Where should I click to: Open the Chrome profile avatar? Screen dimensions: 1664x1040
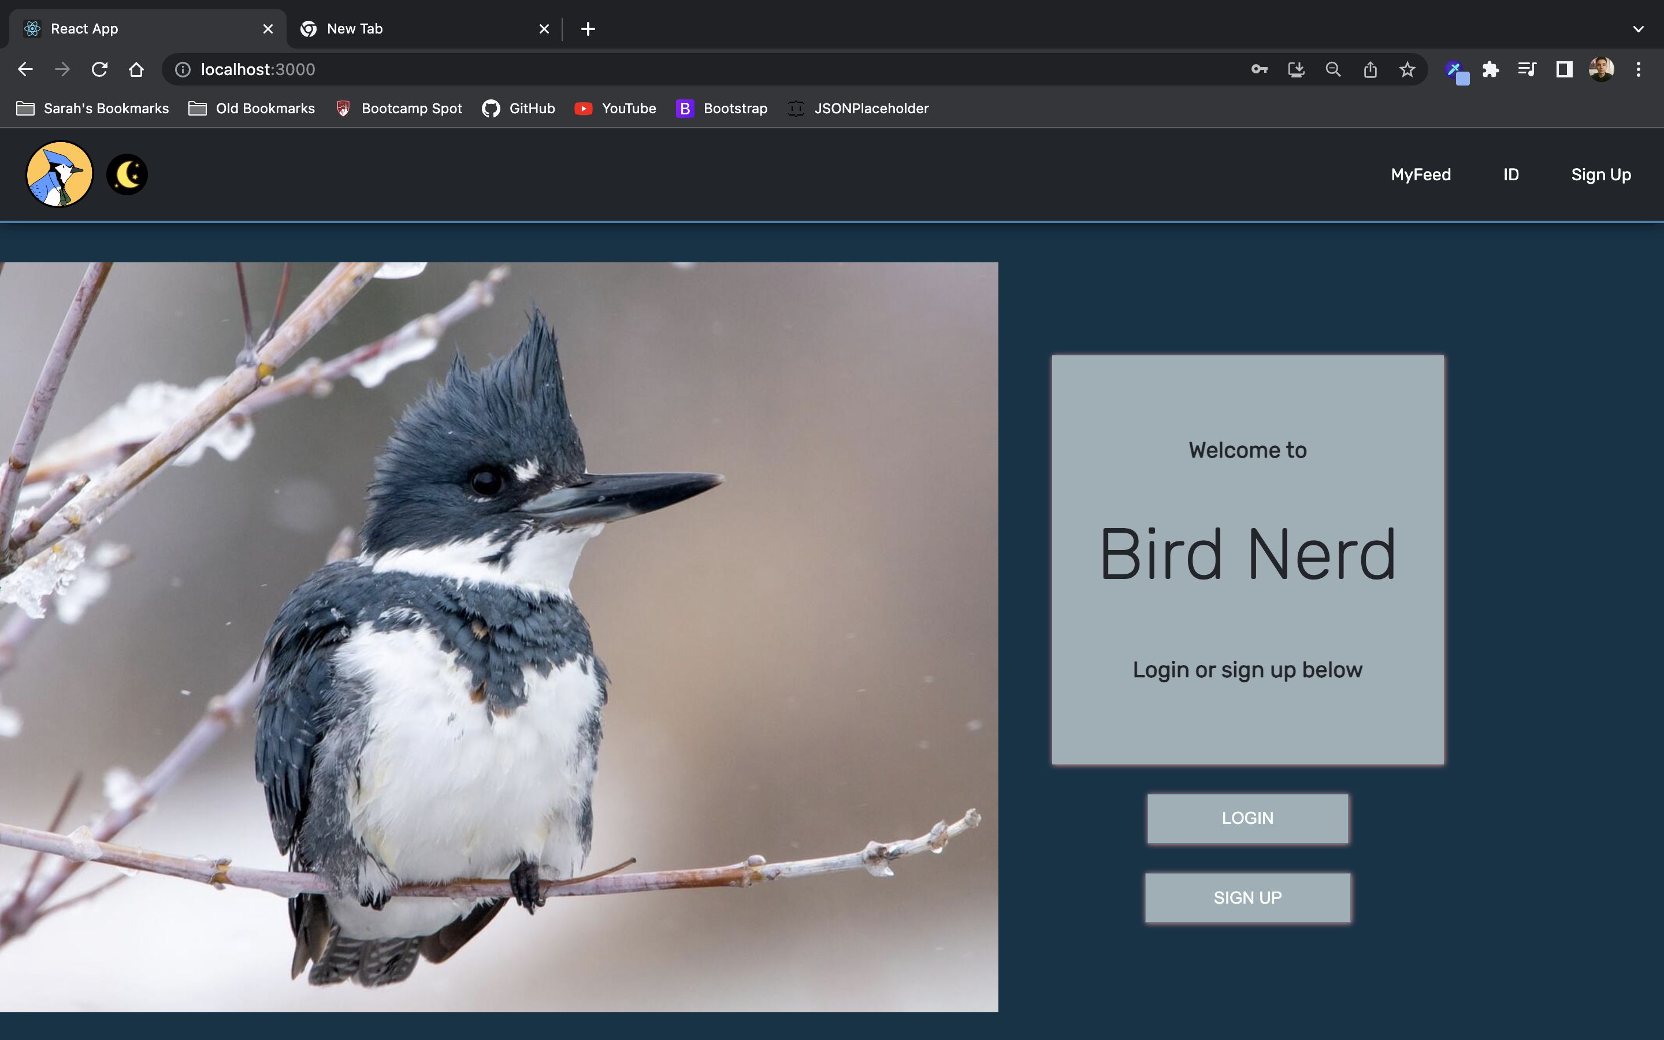click(x=1602, y=69)
